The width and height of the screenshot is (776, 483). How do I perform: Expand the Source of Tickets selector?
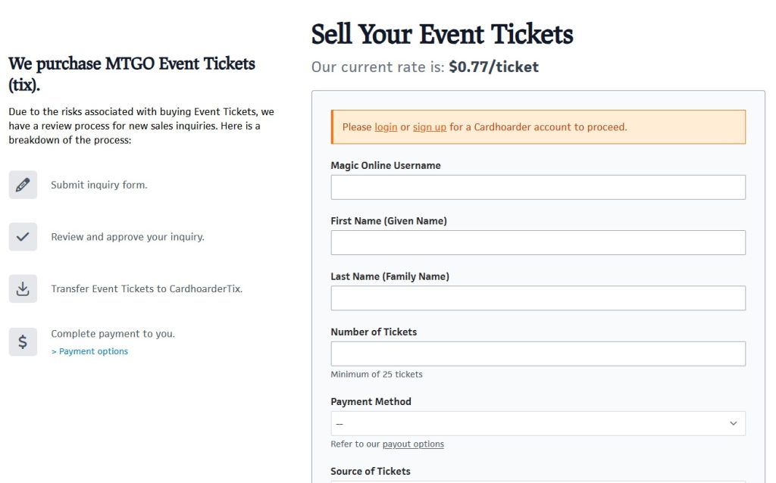pyautogui.click(x=538, y=481)
